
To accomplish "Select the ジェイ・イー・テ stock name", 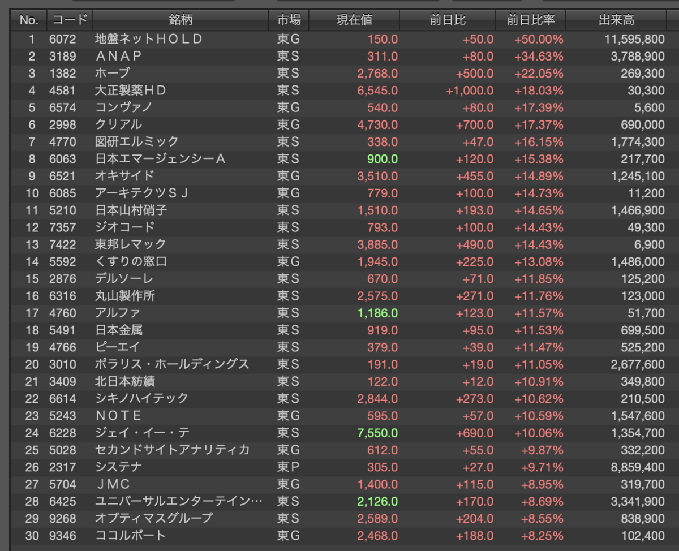I will coord(142,433).
